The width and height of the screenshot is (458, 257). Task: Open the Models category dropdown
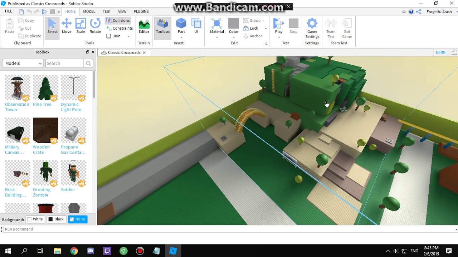(23, 63)
